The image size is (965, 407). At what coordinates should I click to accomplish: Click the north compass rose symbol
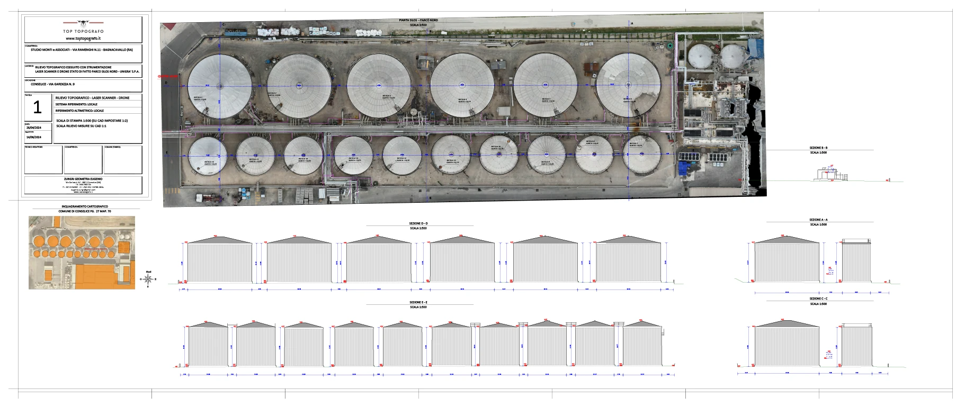148,278
